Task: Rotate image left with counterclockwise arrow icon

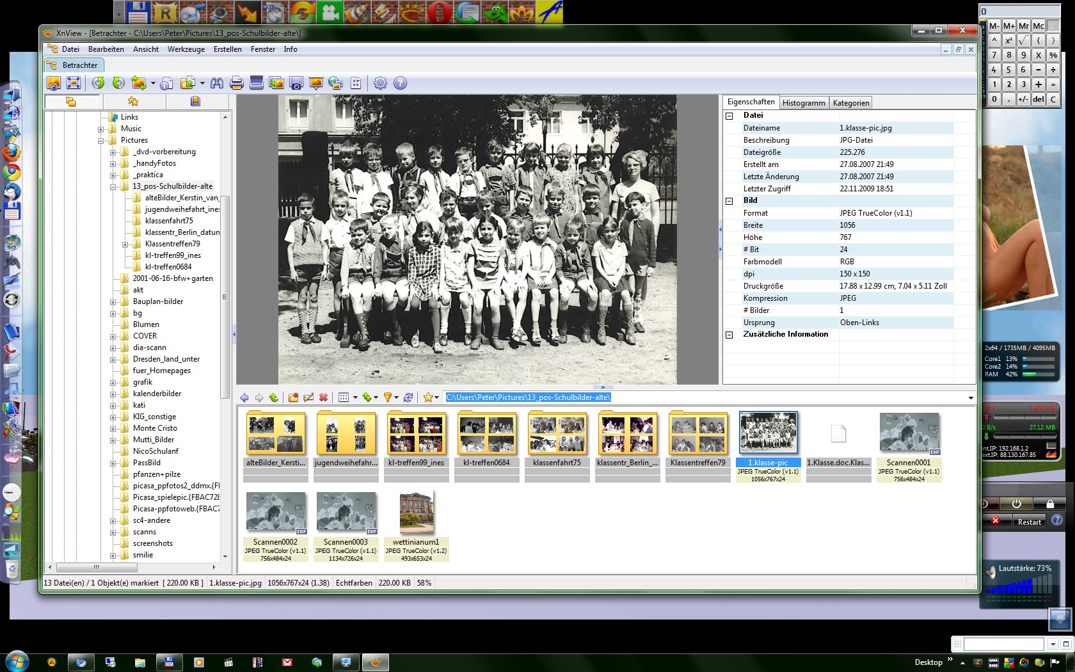Action: [98, 83]
